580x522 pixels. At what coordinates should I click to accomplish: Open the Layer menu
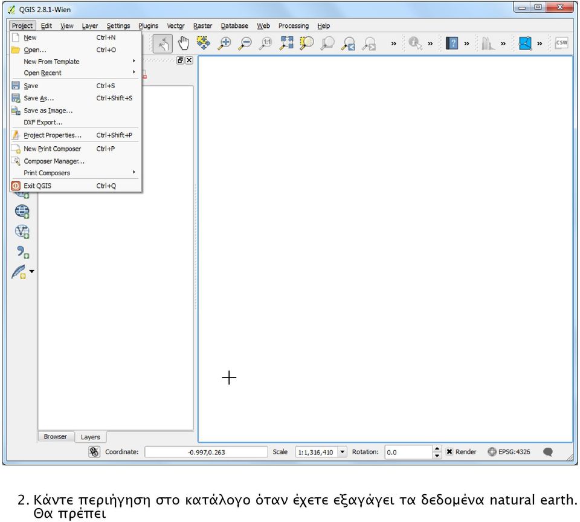pos(90,26)
